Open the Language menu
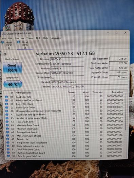 (56, 38)
